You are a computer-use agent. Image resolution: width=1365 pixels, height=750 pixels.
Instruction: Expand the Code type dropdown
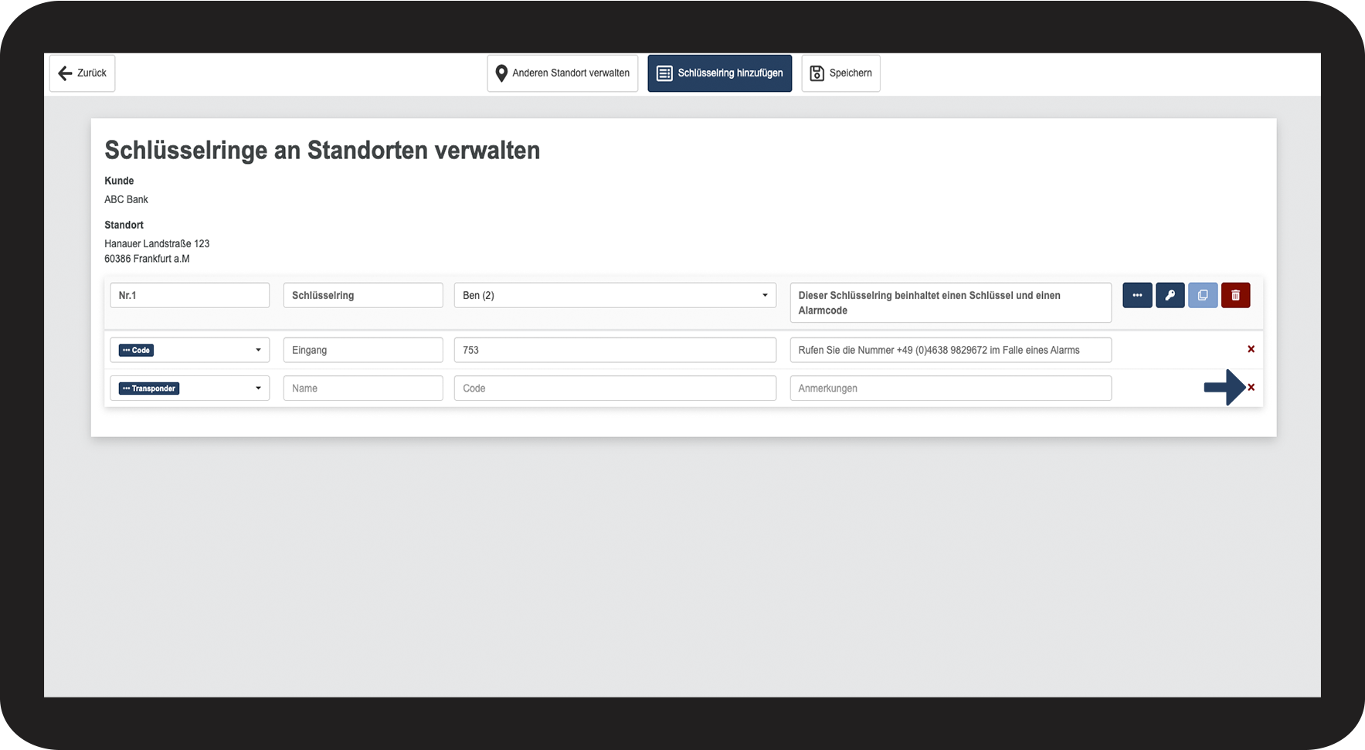(x=189, y=350)
